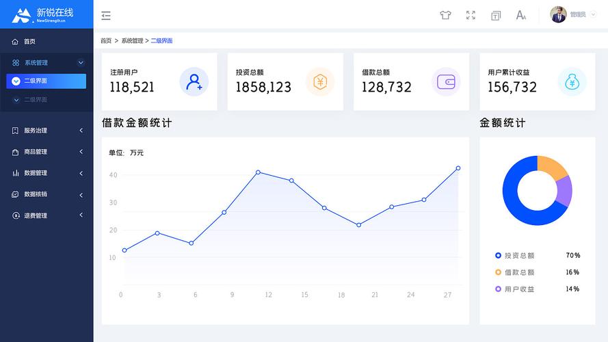Image resolution: width=608 pixels, height=342 pixels.
Task: Click the 128,732 loan total value
Action: coord(386,88)
